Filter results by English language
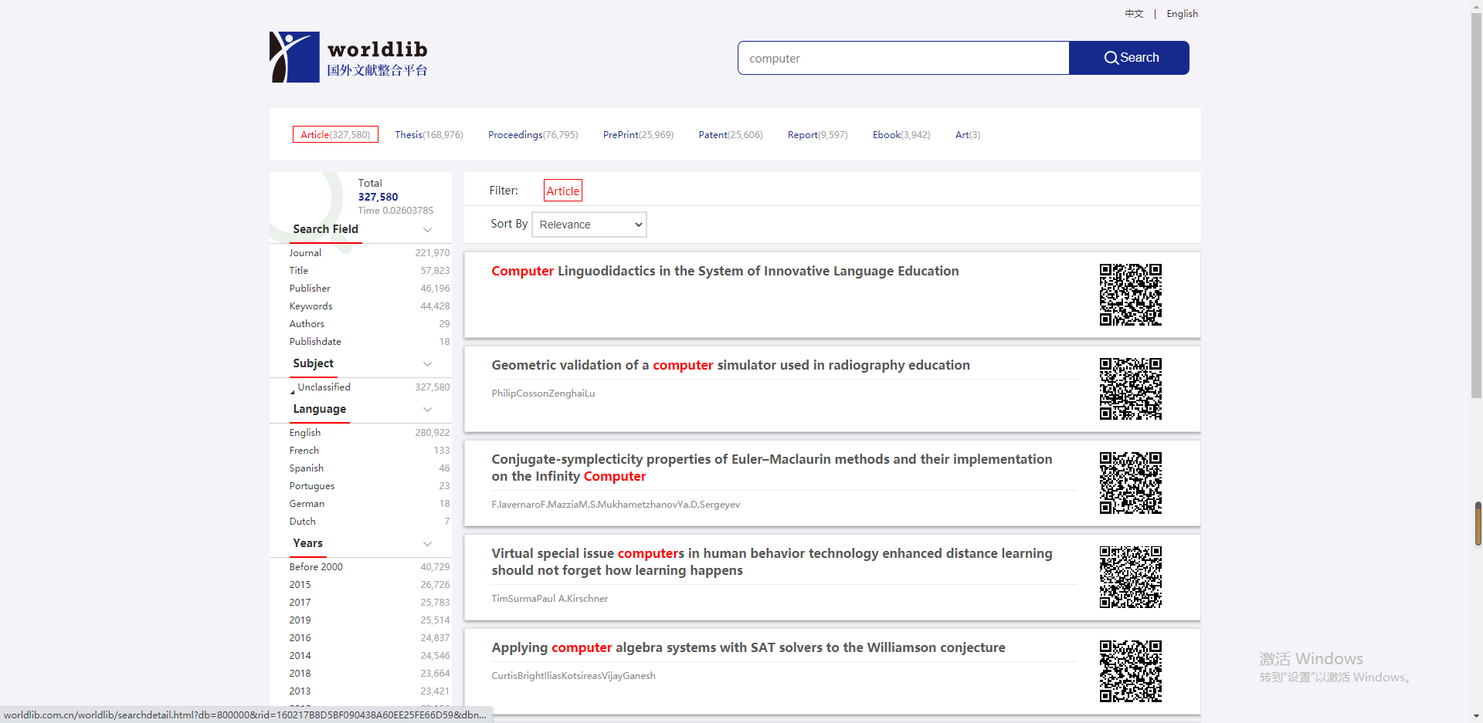Viewport: 1483px width, 723px height. (305, 433)
